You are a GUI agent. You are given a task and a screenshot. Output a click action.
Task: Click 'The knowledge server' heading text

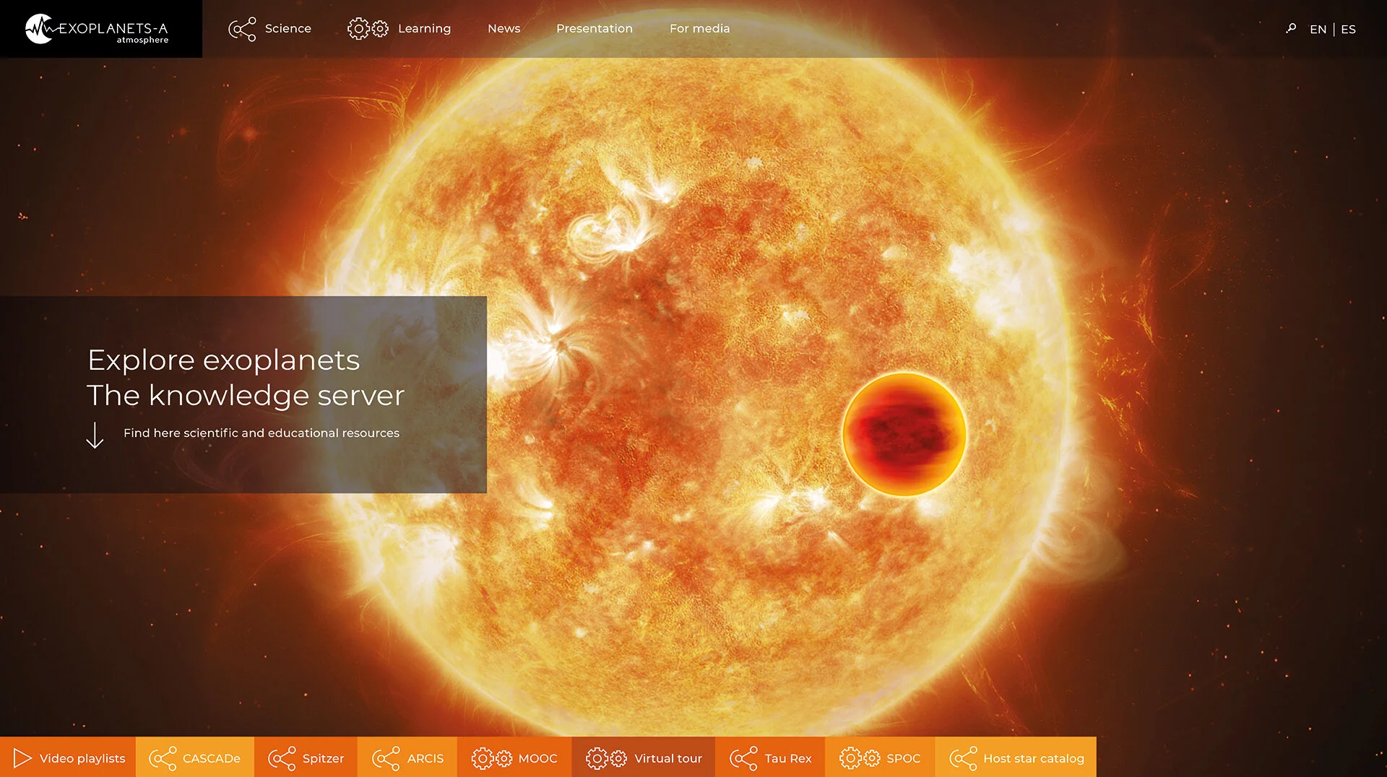click(x=245, y=395)
